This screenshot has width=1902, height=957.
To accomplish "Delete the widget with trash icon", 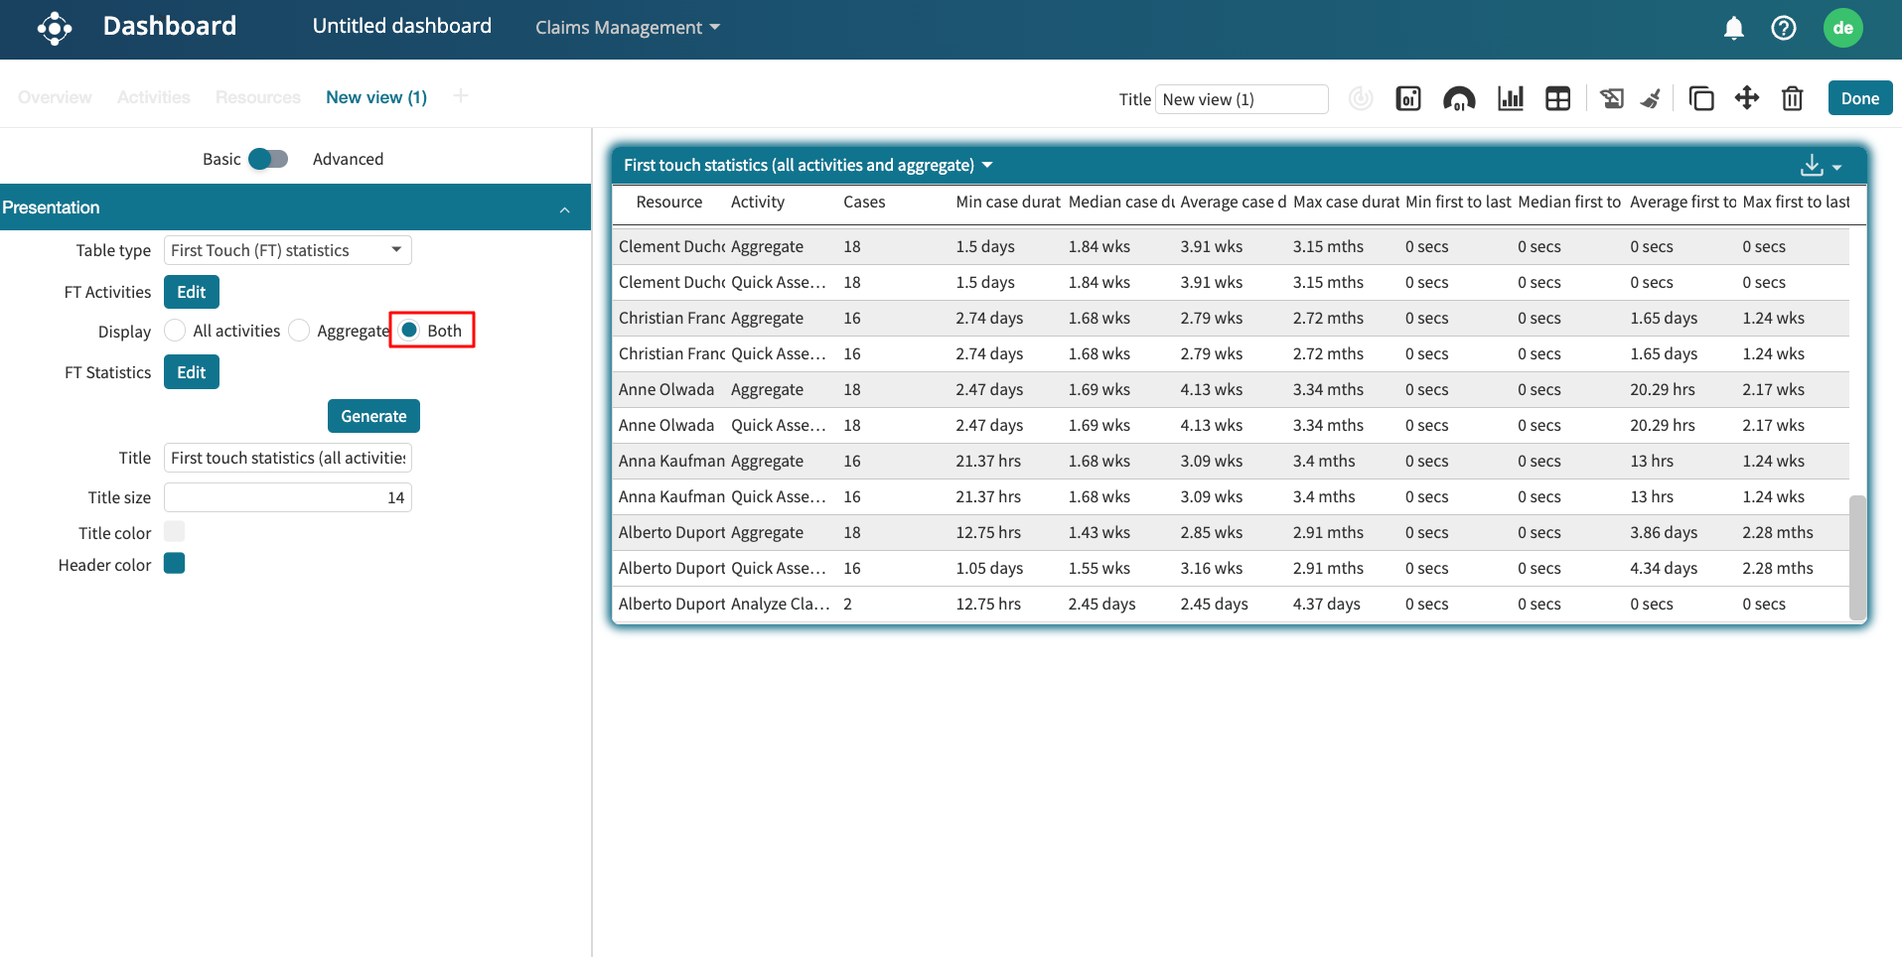I will pyautogui.click(x=1792, y=98).
